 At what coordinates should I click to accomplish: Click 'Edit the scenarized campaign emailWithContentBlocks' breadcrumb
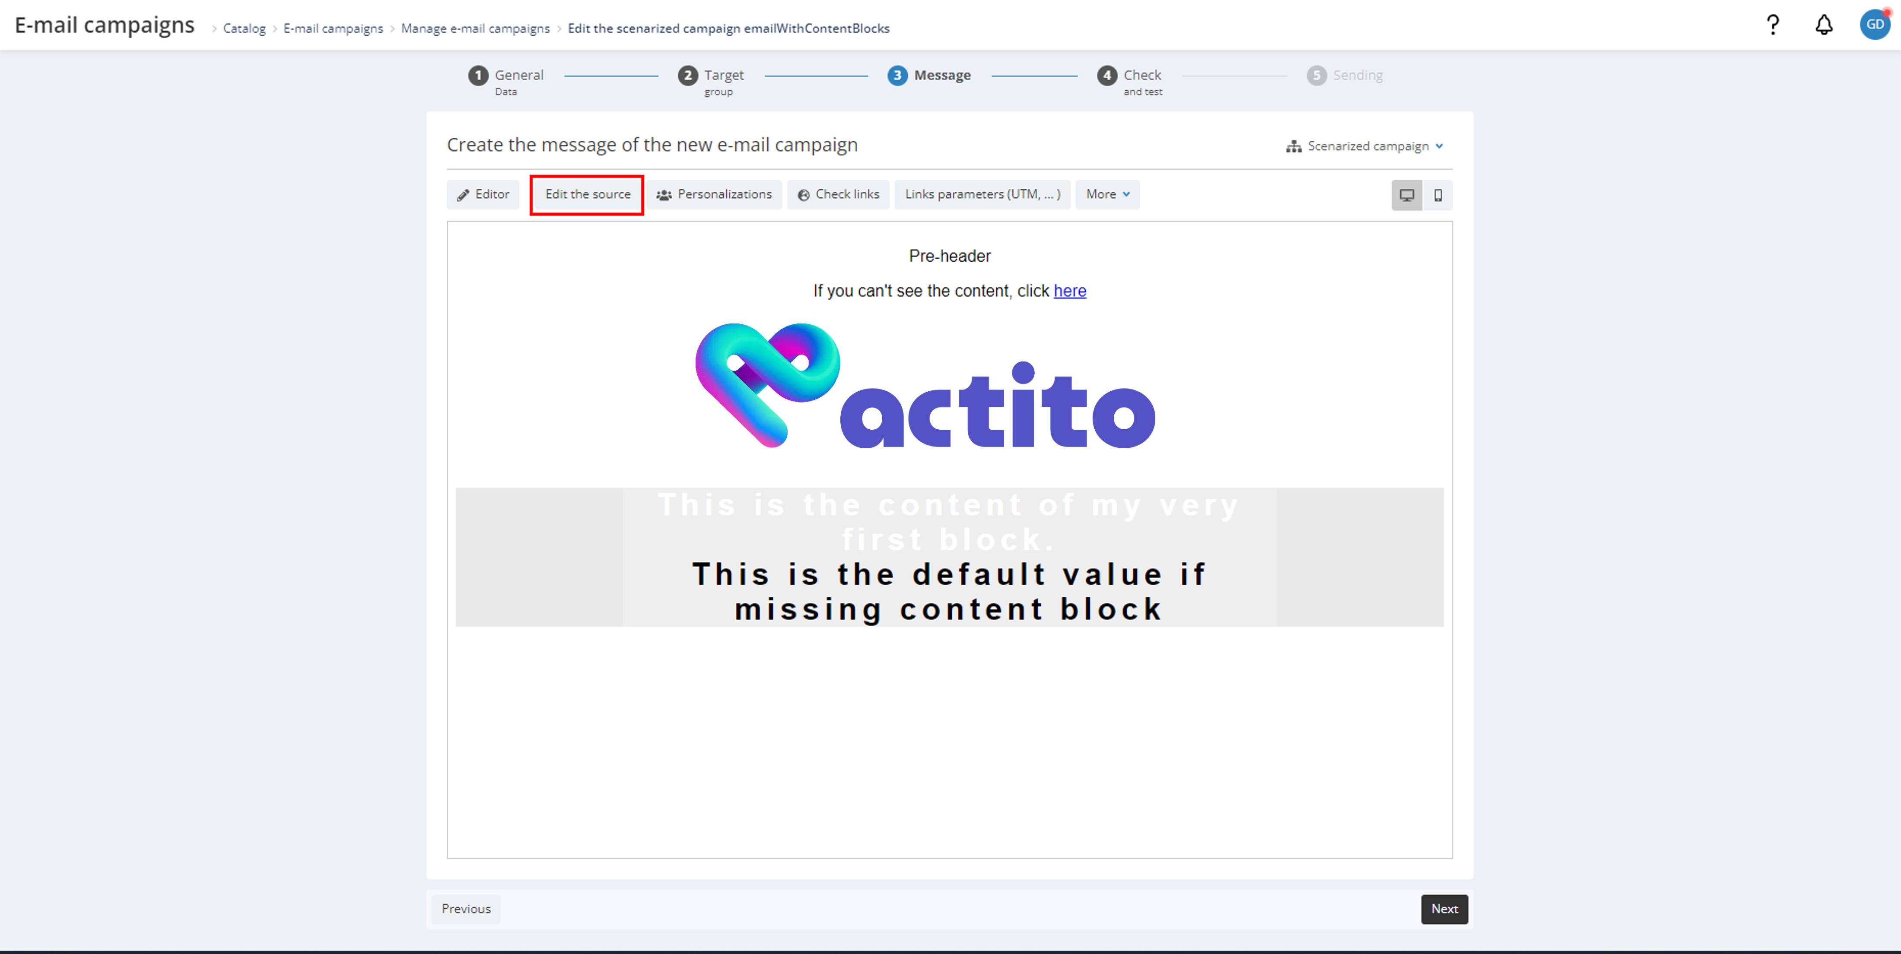tap(728, 29)
